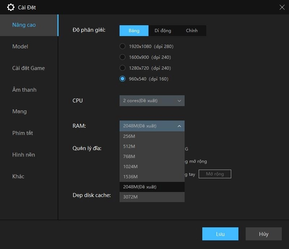Select the 1600x900 resolution option
This screenshot has width=289, height=249.
pyautogui.click(x=122, y=57)
